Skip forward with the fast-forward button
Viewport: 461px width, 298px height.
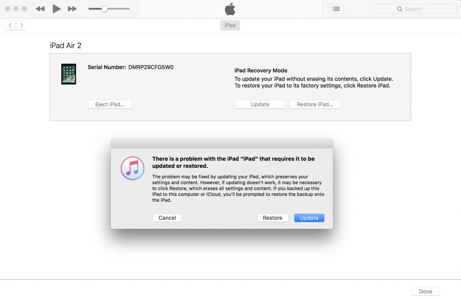pos(72,9)
